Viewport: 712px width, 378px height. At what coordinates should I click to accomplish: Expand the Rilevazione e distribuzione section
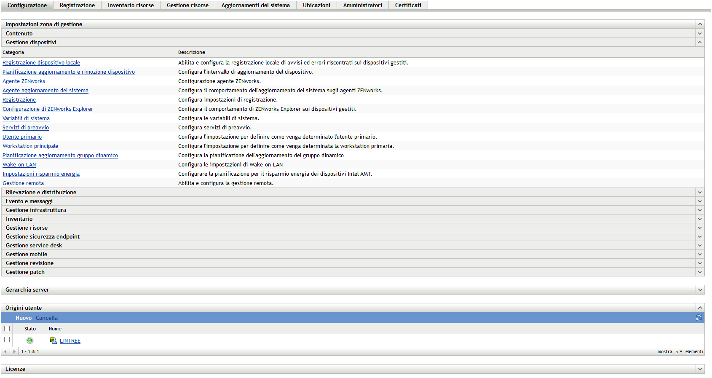point(700,193)
